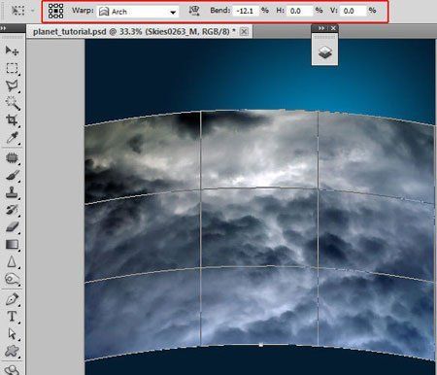
Task: Select the Gradient tool
Action: [12, 244]
